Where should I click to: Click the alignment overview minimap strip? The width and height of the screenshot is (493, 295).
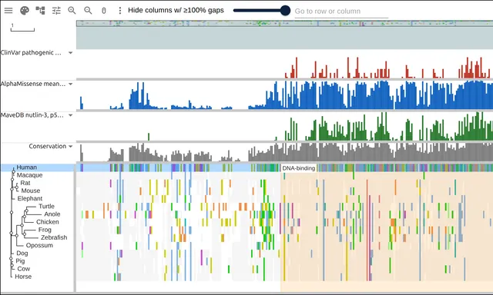(x=284, y=24)
